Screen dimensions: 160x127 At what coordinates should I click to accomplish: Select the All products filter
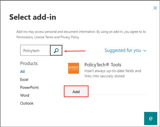tap(22, 71)
